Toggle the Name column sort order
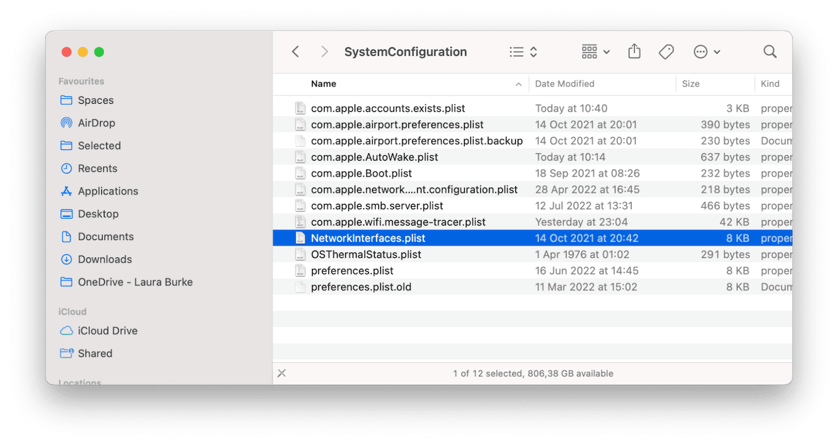 (323, 83)
